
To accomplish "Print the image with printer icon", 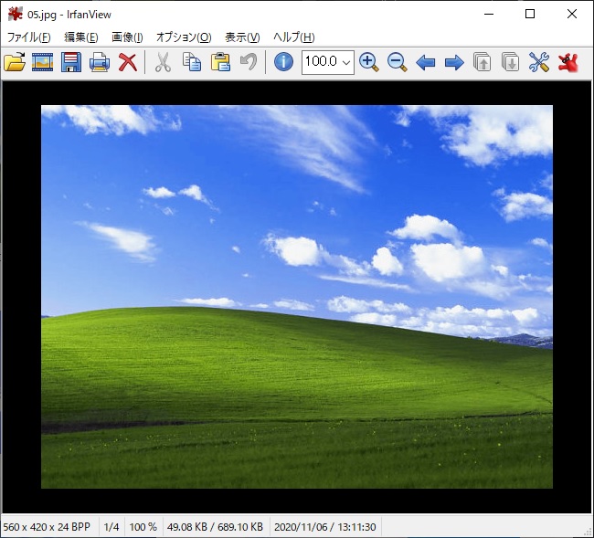I will click(100, 62).
